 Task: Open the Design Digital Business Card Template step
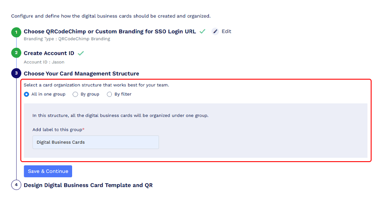click(88, 185)
